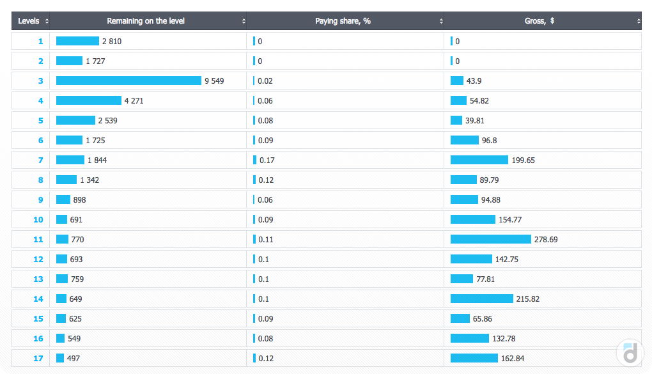The height and width of the screenshot is (374, 652).
Task: Click the Gross, $ header text
Action: pos(539,21)
